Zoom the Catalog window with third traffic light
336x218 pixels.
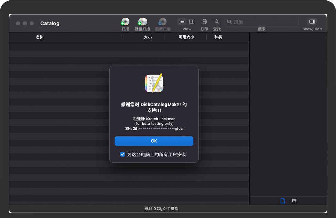(32, 23)
